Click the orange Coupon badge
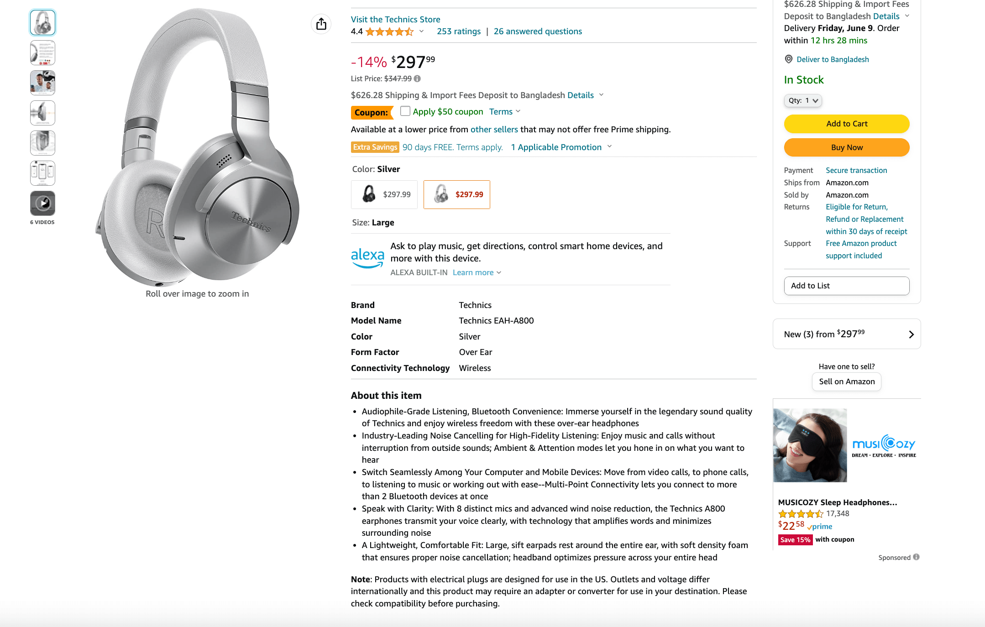Image resolution: width=985 pixels, height=627 pixels. click(372, 112)
